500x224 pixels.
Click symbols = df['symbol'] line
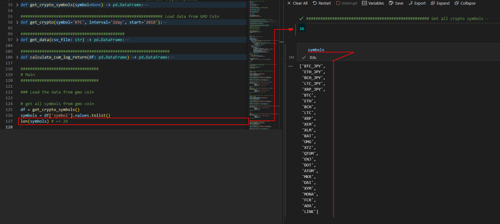65,116
